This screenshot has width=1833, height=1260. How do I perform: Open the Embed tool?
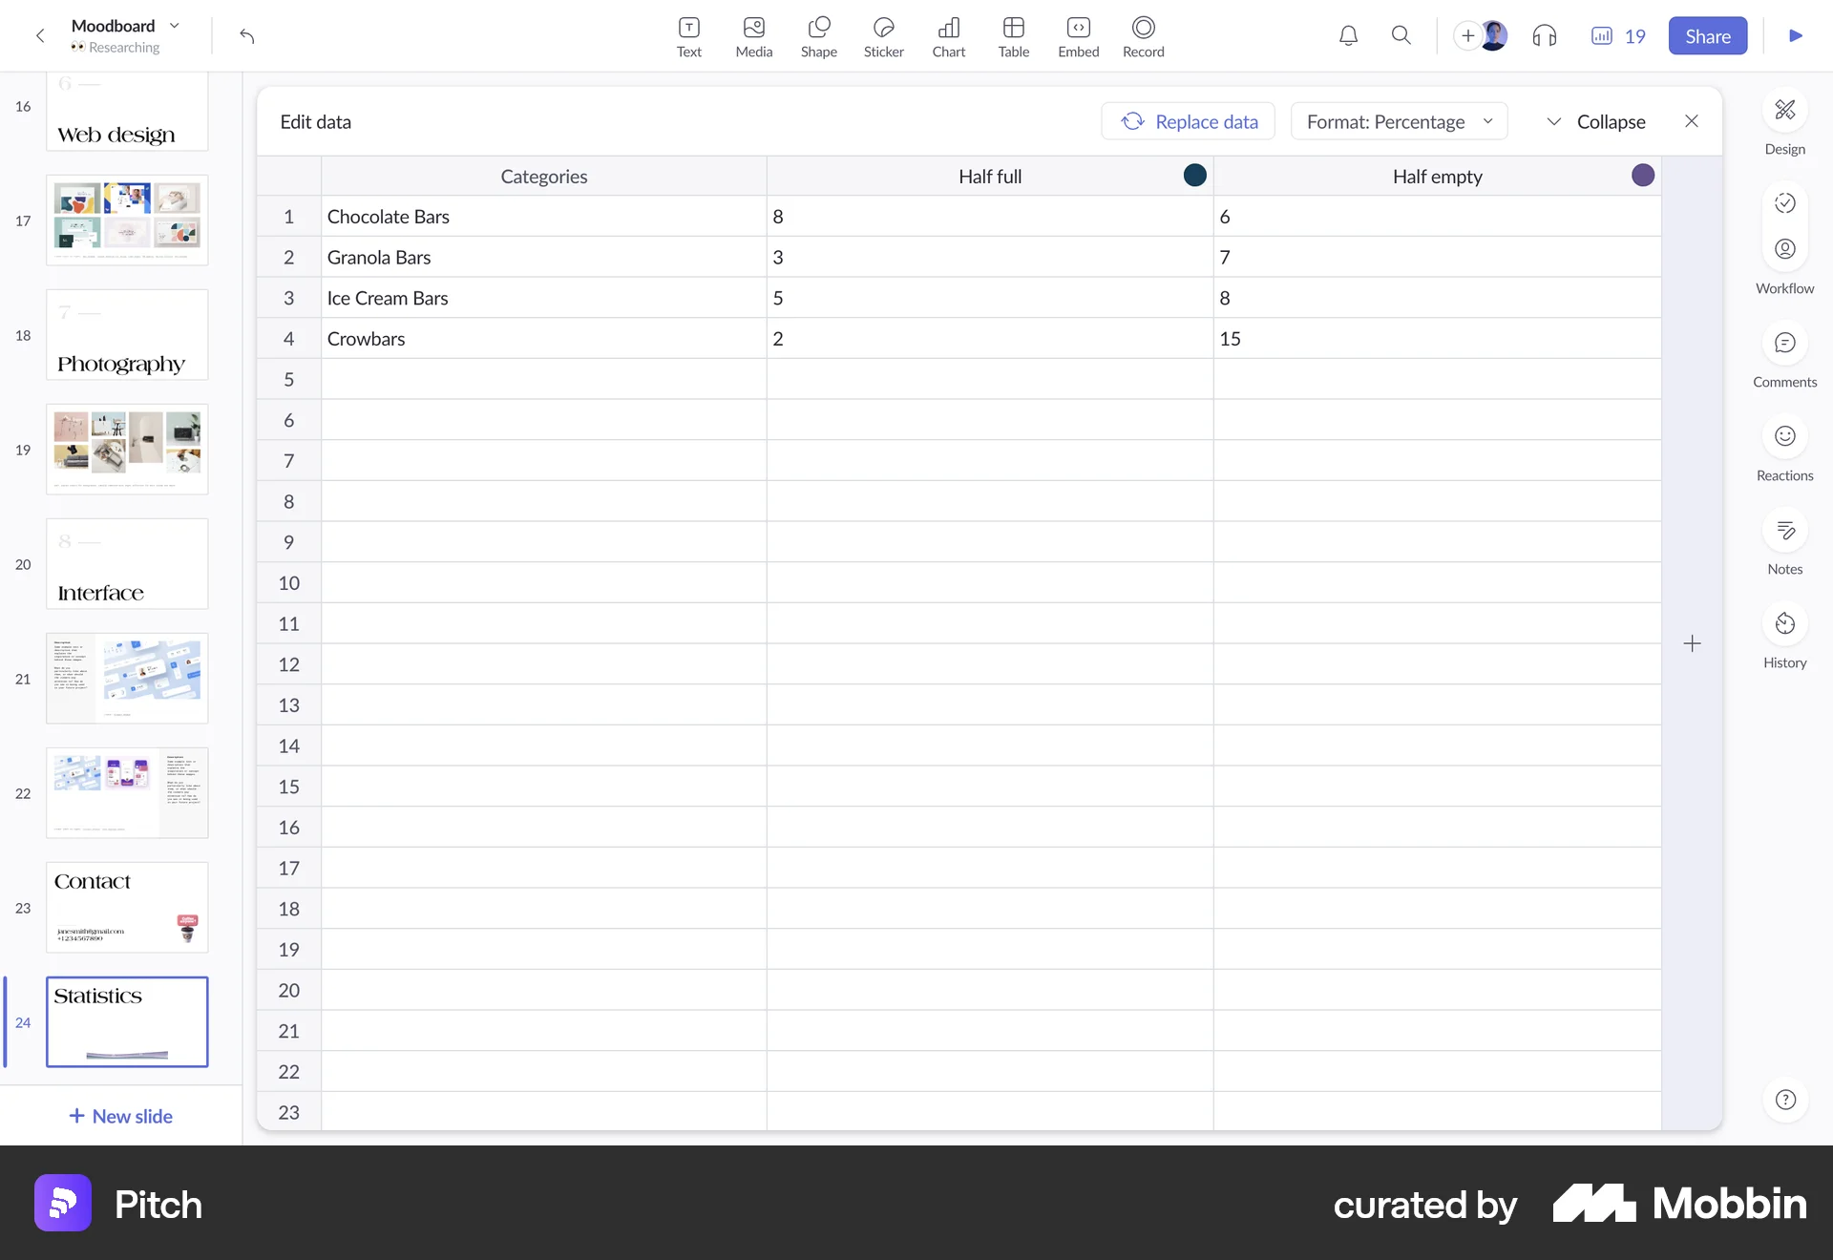tap(1078, 35)
